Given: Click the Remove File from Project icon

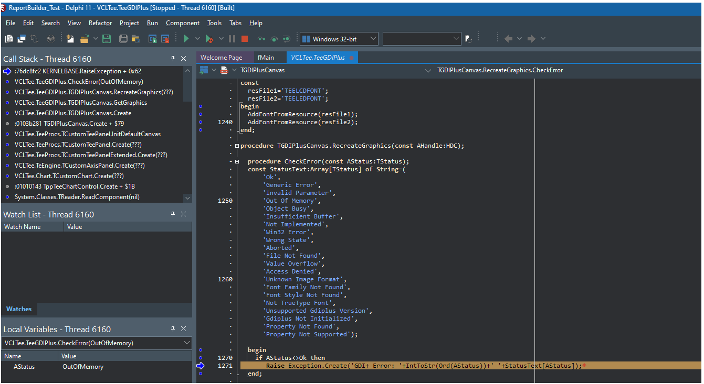Looking at the screenshot, I should coord(165,39).
